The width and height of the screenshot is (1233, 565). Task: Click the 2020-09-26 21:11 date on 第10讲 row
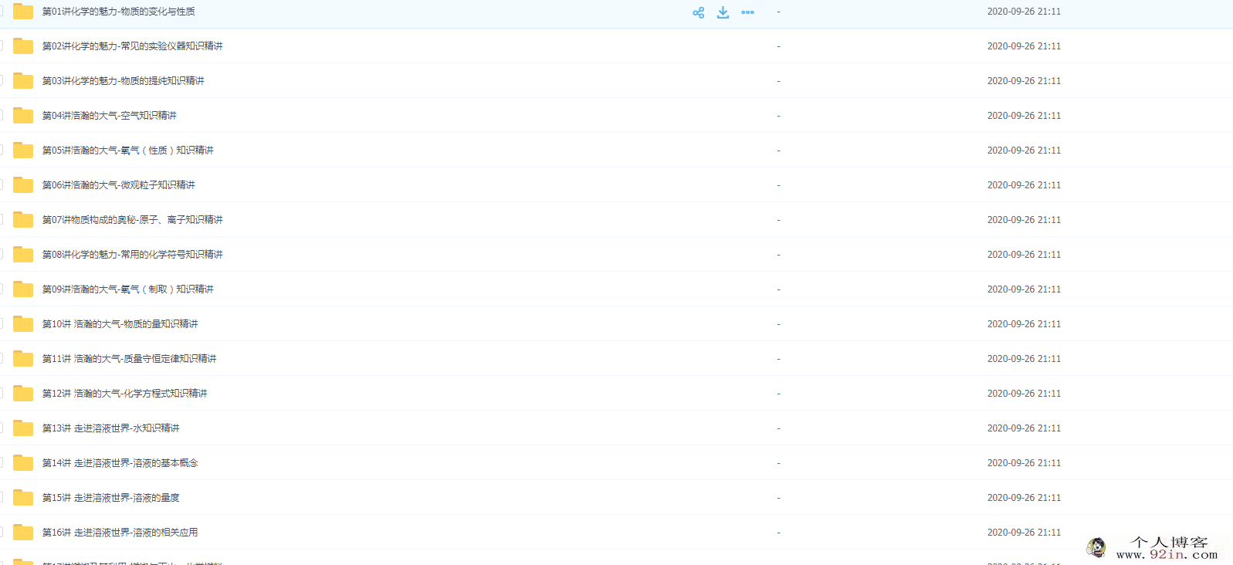(x=1024, y=324)
